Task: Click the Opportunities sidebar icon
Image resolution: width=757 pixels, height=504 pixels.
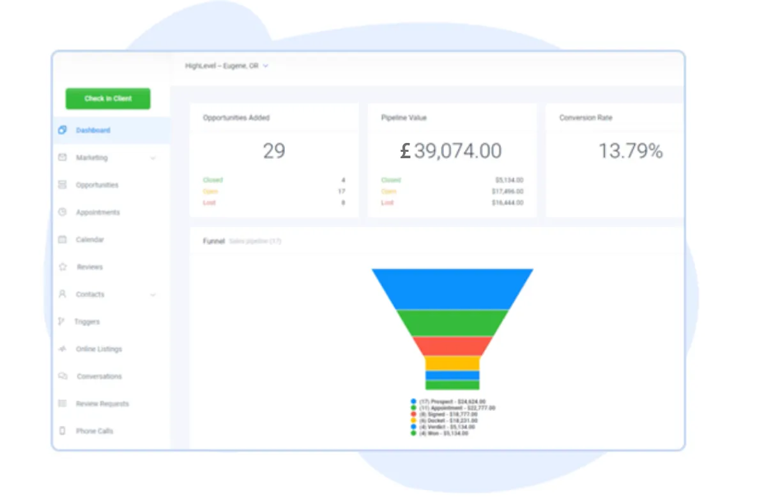Action: (62, 185)
